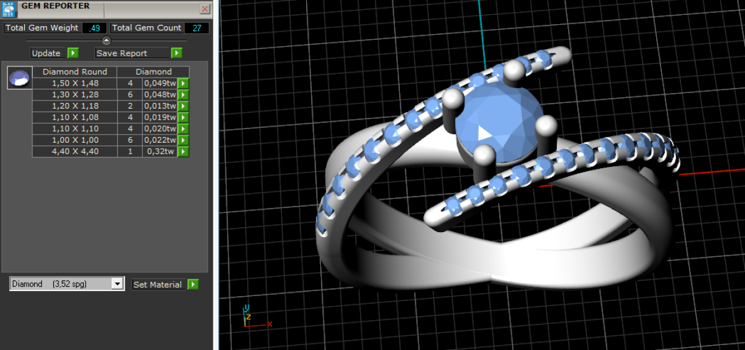This screenshot has height=350, width=745.
Task: Click the Gem Reporter icon in the title bar
Action: (x=9, y=9)
